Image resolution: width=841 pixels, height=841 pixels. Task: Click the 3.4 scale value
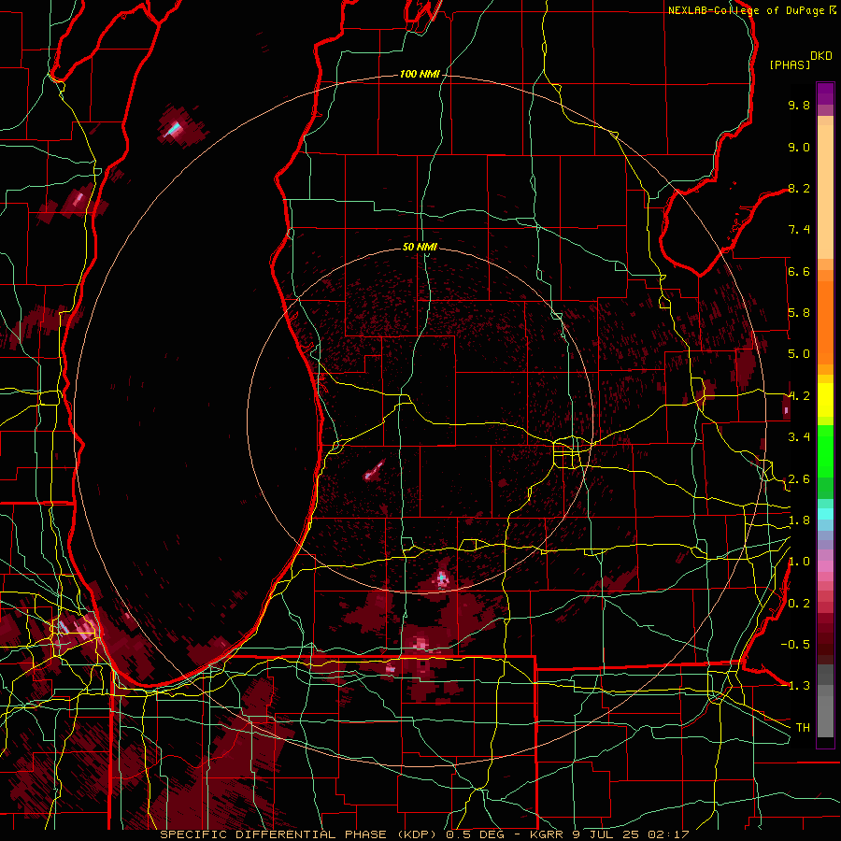tap(799, 437)
